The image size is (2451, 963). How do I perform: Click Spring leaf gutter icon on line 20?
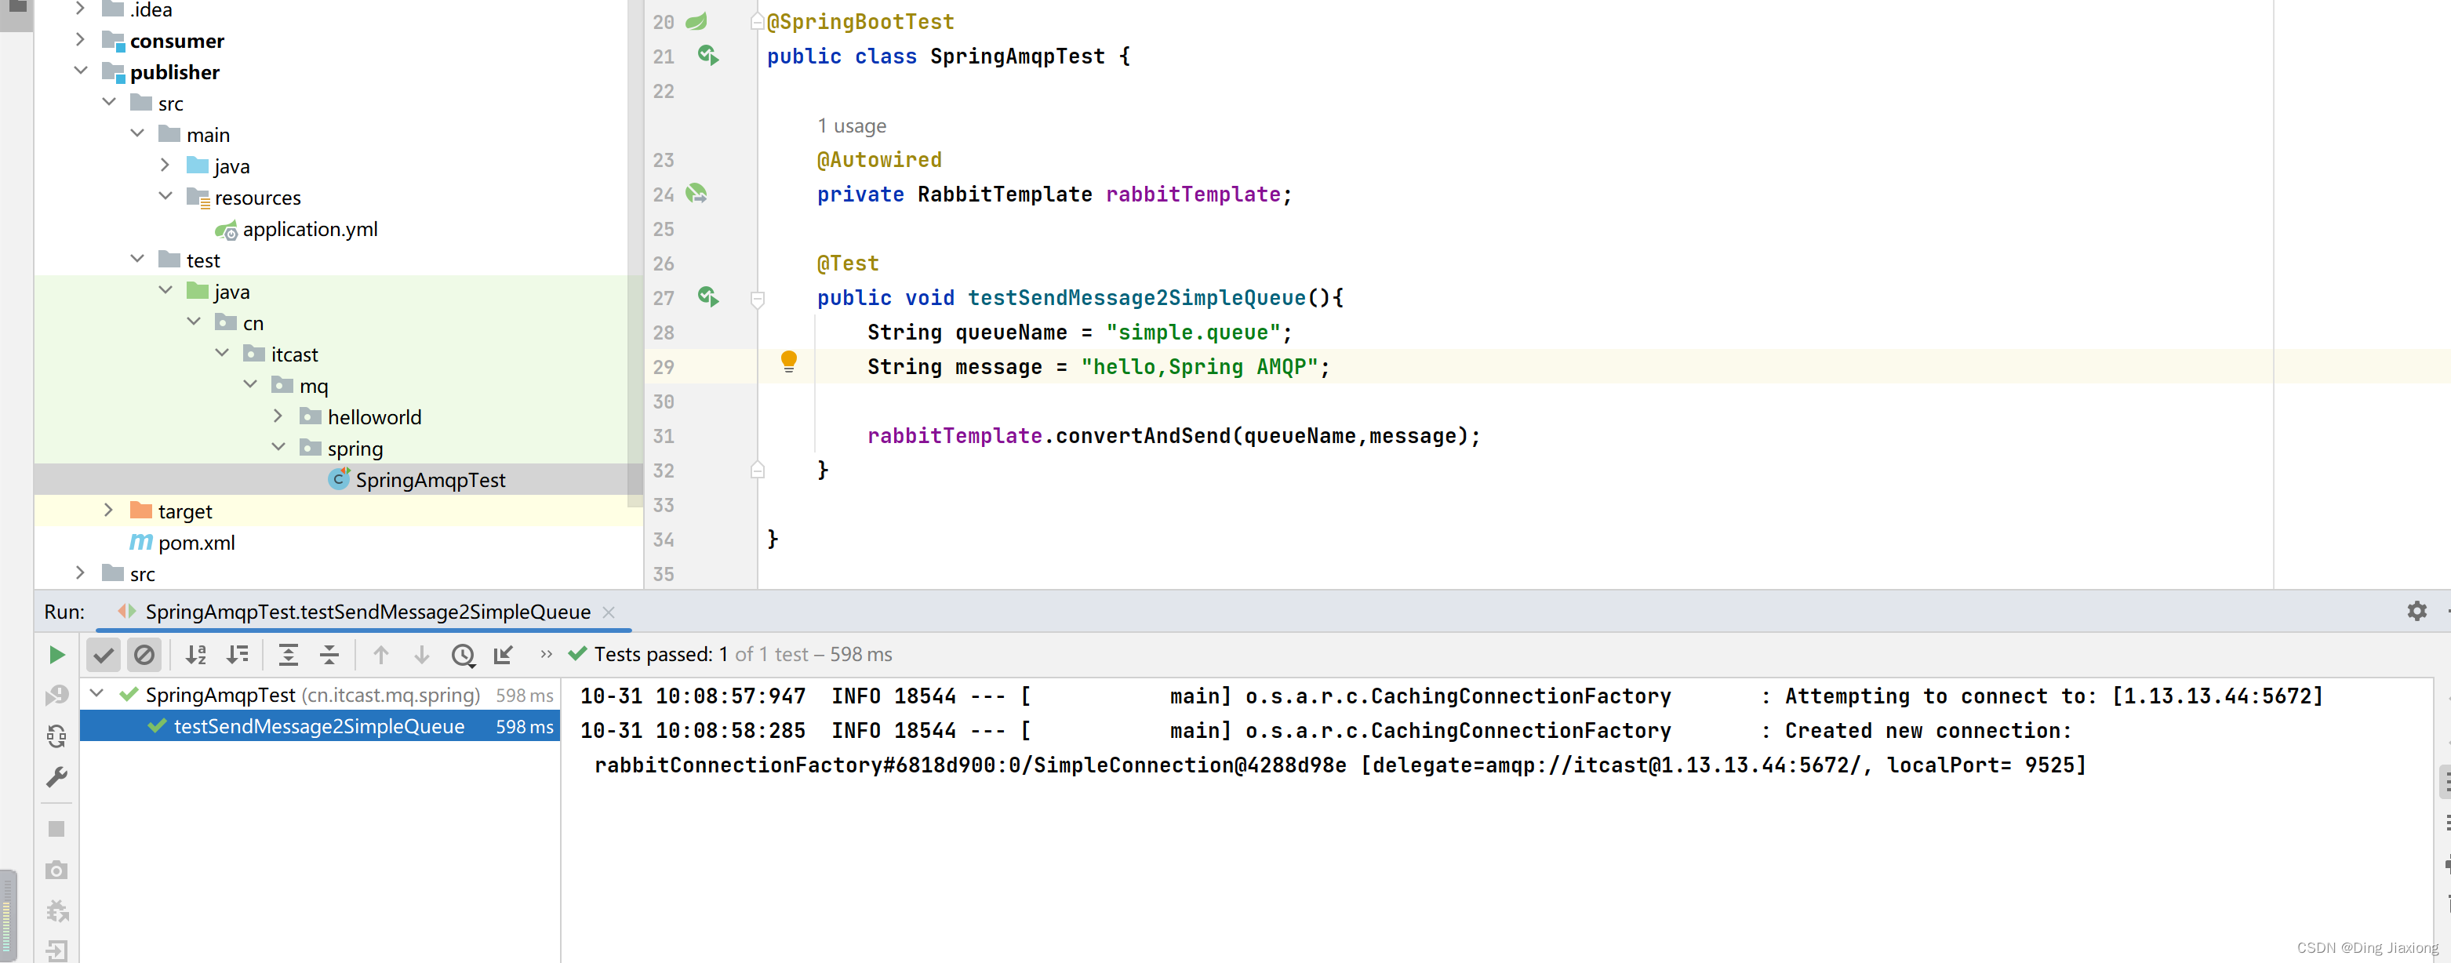pyautogui.click(x=697, y=21)
